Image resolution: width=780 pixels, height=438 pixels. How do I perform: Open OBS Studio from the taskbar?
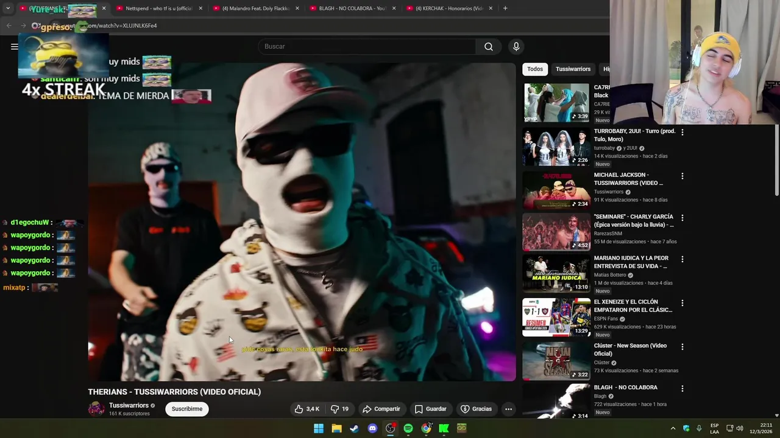point(390,428)
